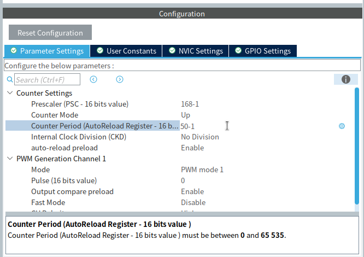Open the Counter Mode dropdown value
This screenshot has height=257, width=364.
pos(186,115)
